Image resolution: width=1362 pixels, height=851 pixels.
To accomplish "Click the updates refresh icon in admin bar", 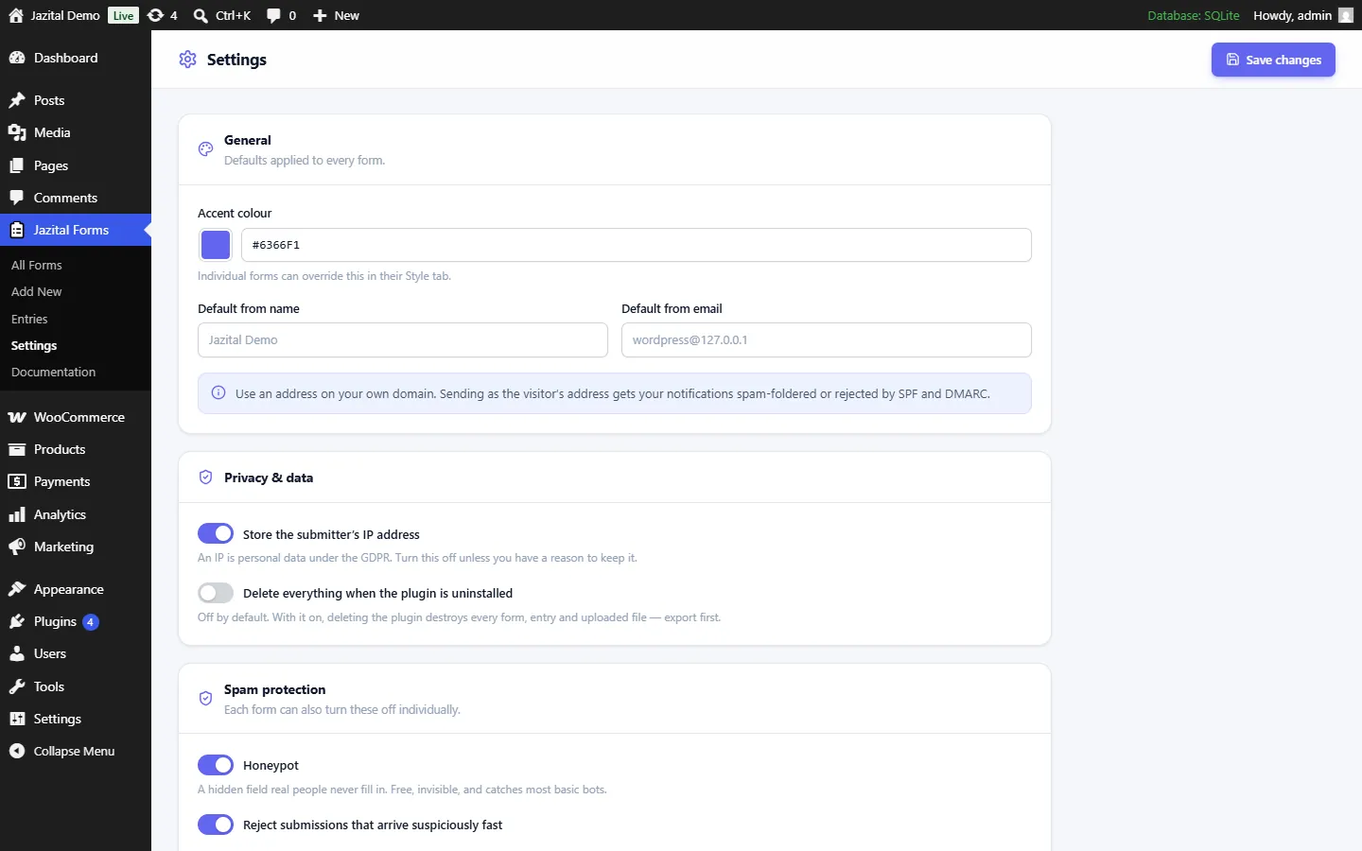I will (156, 15).
